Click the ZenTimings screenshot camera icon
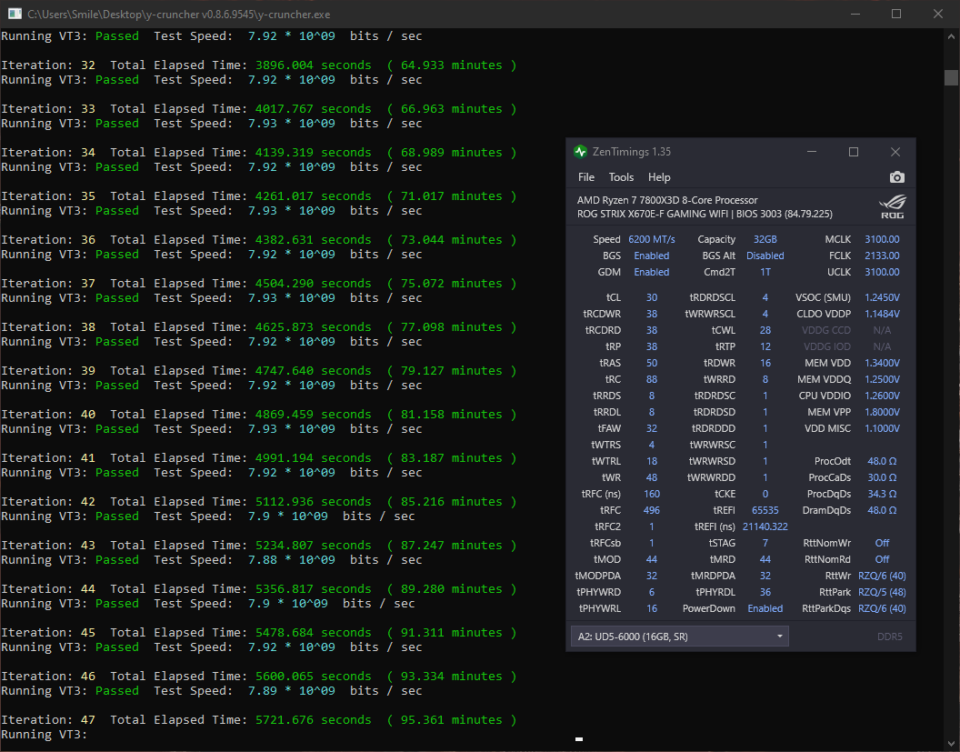 click(x=896, y=177)
